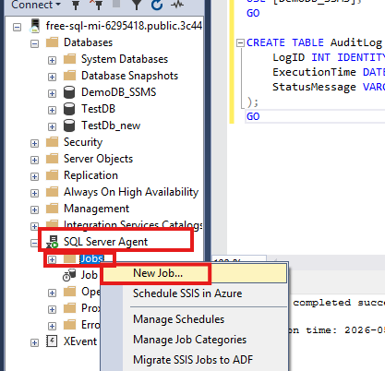Screen dimensions: 385x371
Task: Select the TestDb_new database cylinder icon
Action: 69,126
